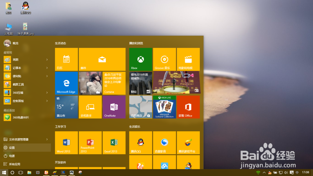
Task: Launch Microsoft Solitaire Collection tile
Action: pos(165,107)
